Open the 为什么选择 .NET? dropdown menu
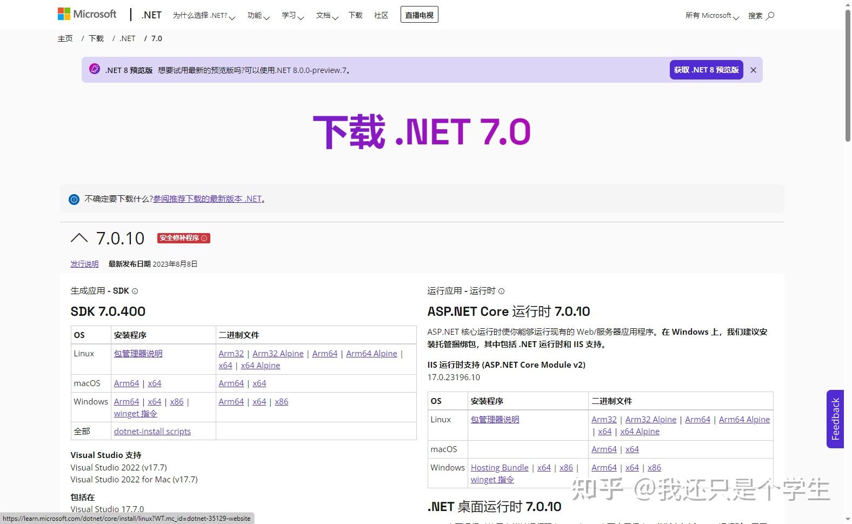This screenshot has width=852, height=524. pyautogui.click(x=204, y=16)
